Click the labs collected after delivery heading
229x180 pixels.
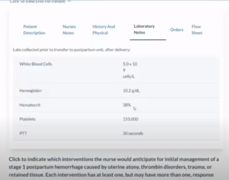coord(71,50)
